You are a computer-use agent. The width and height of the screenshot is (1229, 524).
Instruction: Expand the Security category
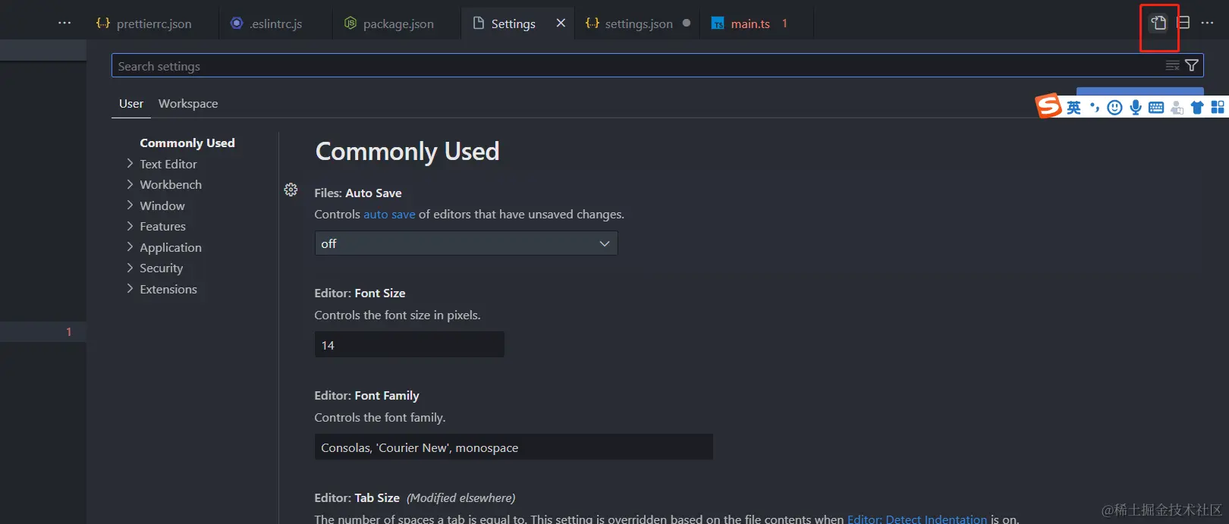coord(155,268)
